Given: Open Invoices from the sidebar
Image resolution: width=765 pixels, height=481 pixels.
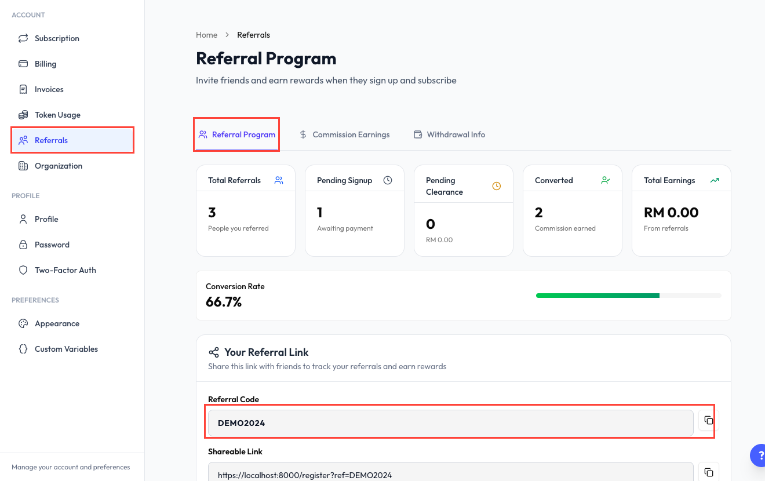Looking at the screenshot, I should pyautogui.click(x=72, y=89).
